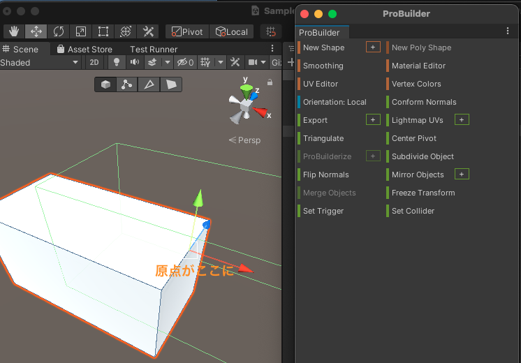Image resolution: width=521 pixels, height=363 pixels.
Task: Open the Shaded draw mode dropdown
Action: [x=40, y=62]
